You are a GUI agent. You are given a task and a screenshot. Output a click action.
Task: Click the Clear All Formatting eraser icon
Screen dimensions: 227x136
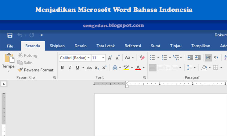pos(142,58)
